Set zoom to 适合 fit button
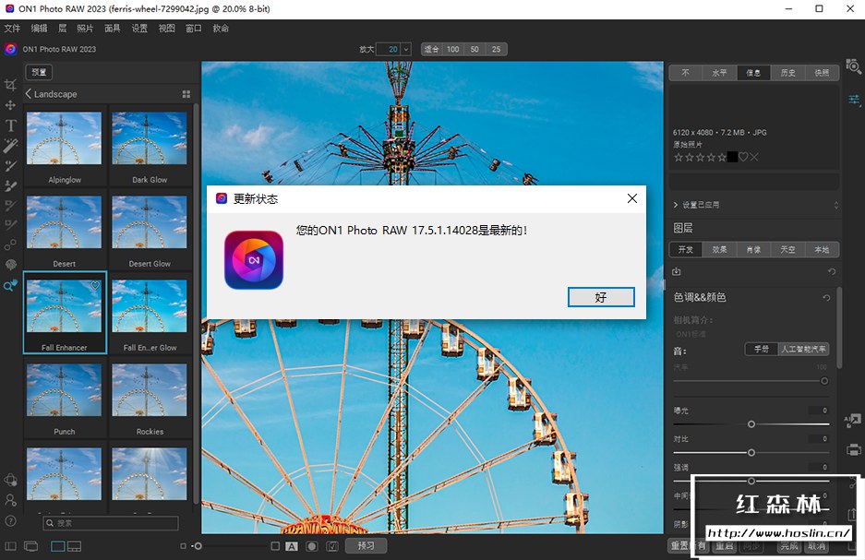The height and width of the screenshot is (560, 865). (x=431, y=49)
